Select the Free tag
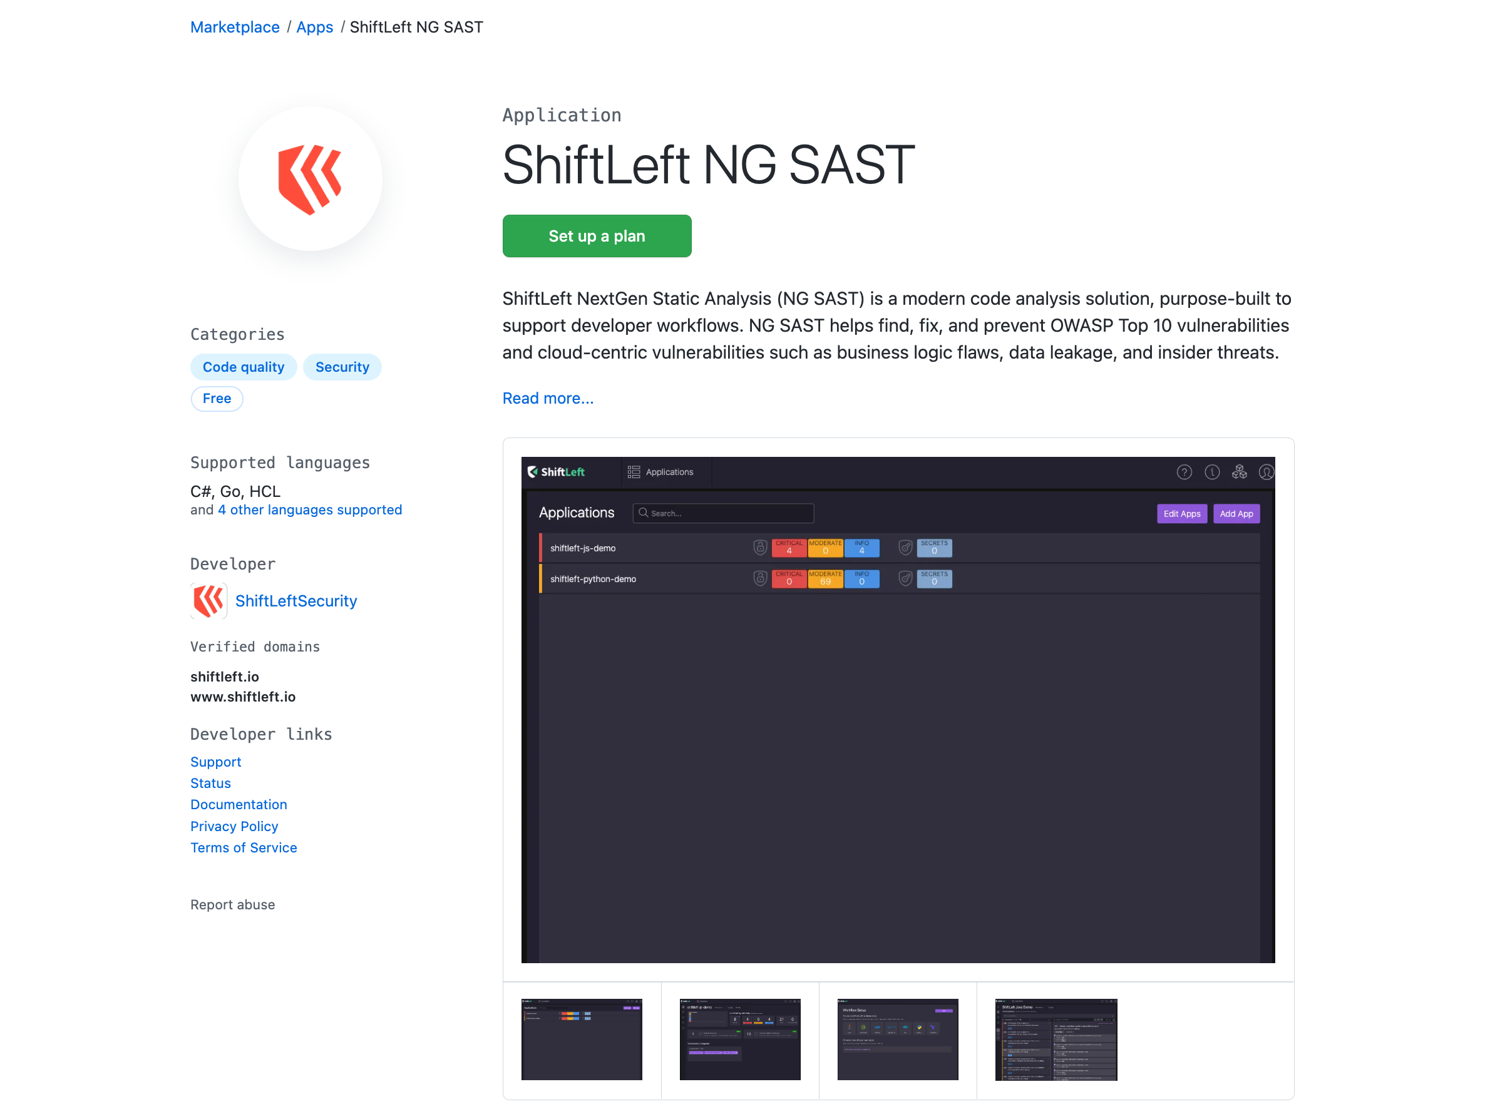The width and height of the screenshot is (1490, 1119). (217, 399)
